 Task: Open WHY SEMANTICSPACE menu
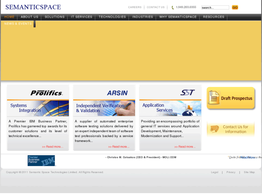tap(178, 17)
